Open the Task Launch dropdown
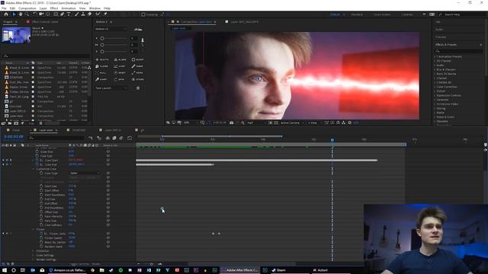The height and width of the screenshot is (274, 488). 111,88
